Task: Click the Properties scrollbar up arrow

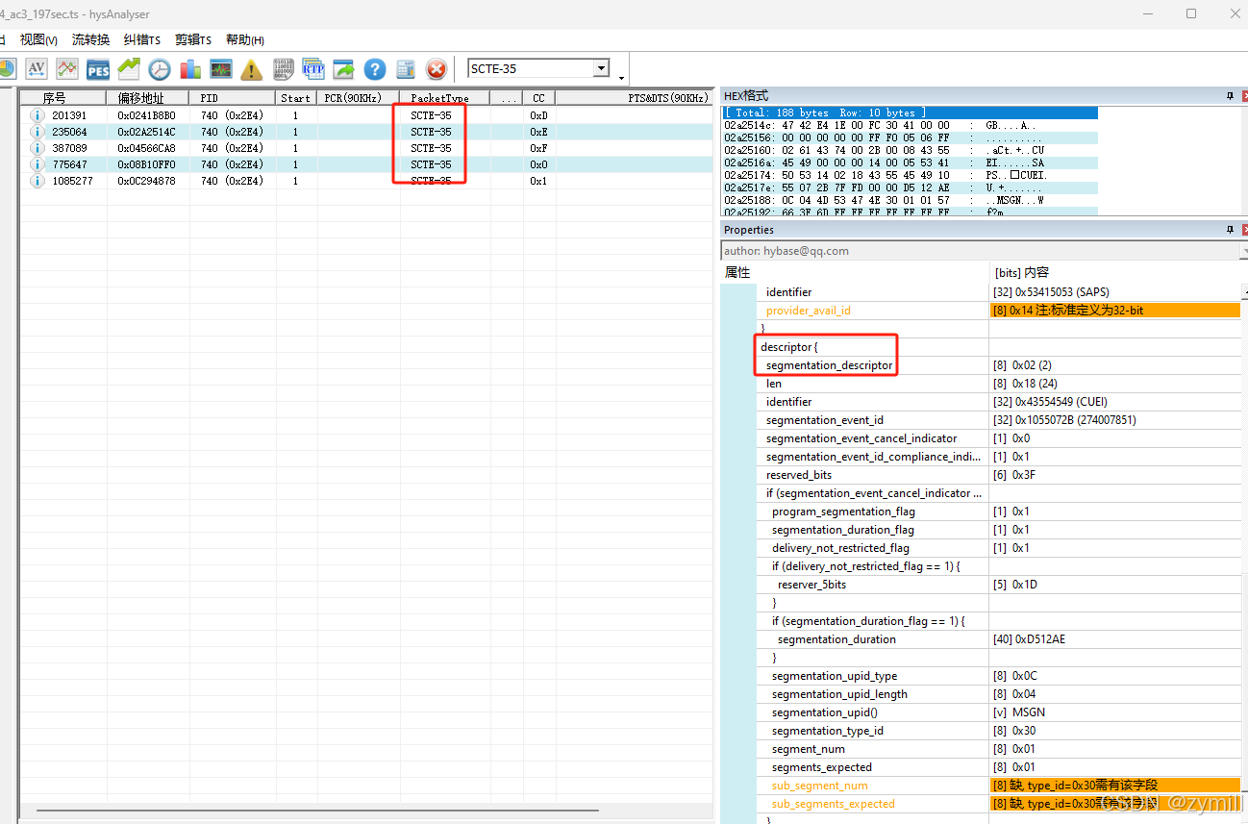Action: click(1243, 291)
